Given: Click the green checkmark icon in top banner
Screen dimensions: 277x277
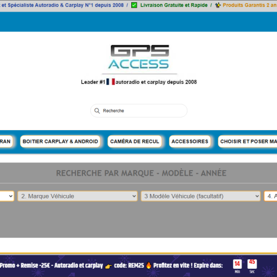Looking at the screenshot, I should pyautogui.click(x=134, y=5).
